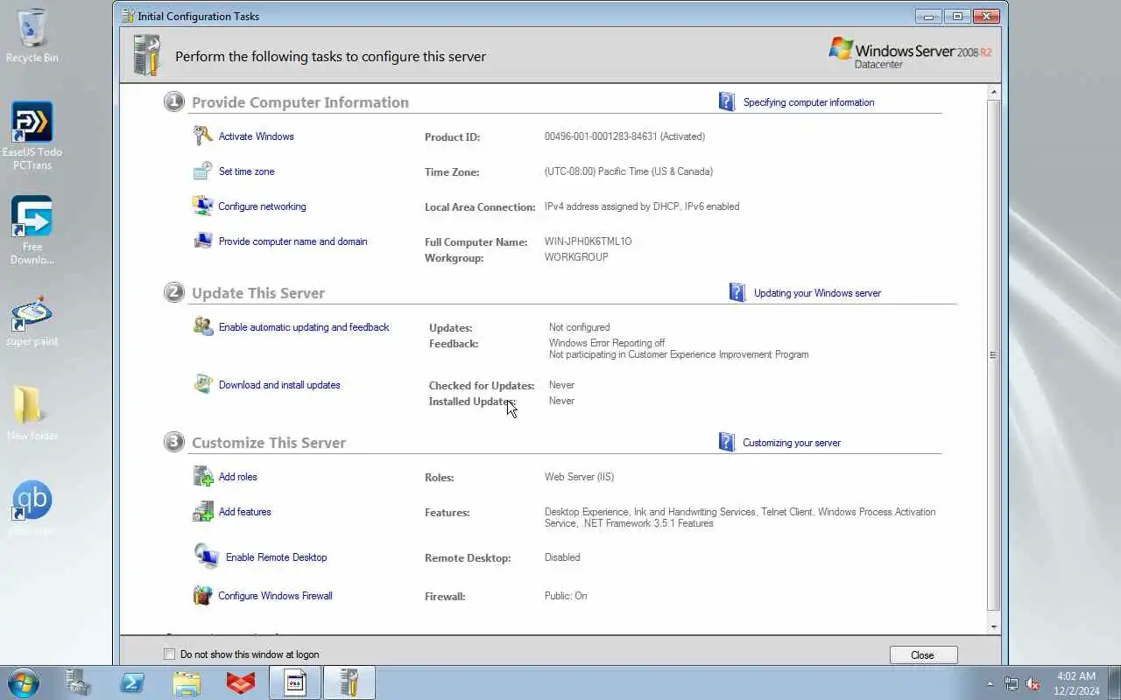Image resolution: width=1121 pixels, height=700 pixels.
Task: Open the qBittorrent desktop shortcut
Action: pyautogui.click(x=32, y=507)
